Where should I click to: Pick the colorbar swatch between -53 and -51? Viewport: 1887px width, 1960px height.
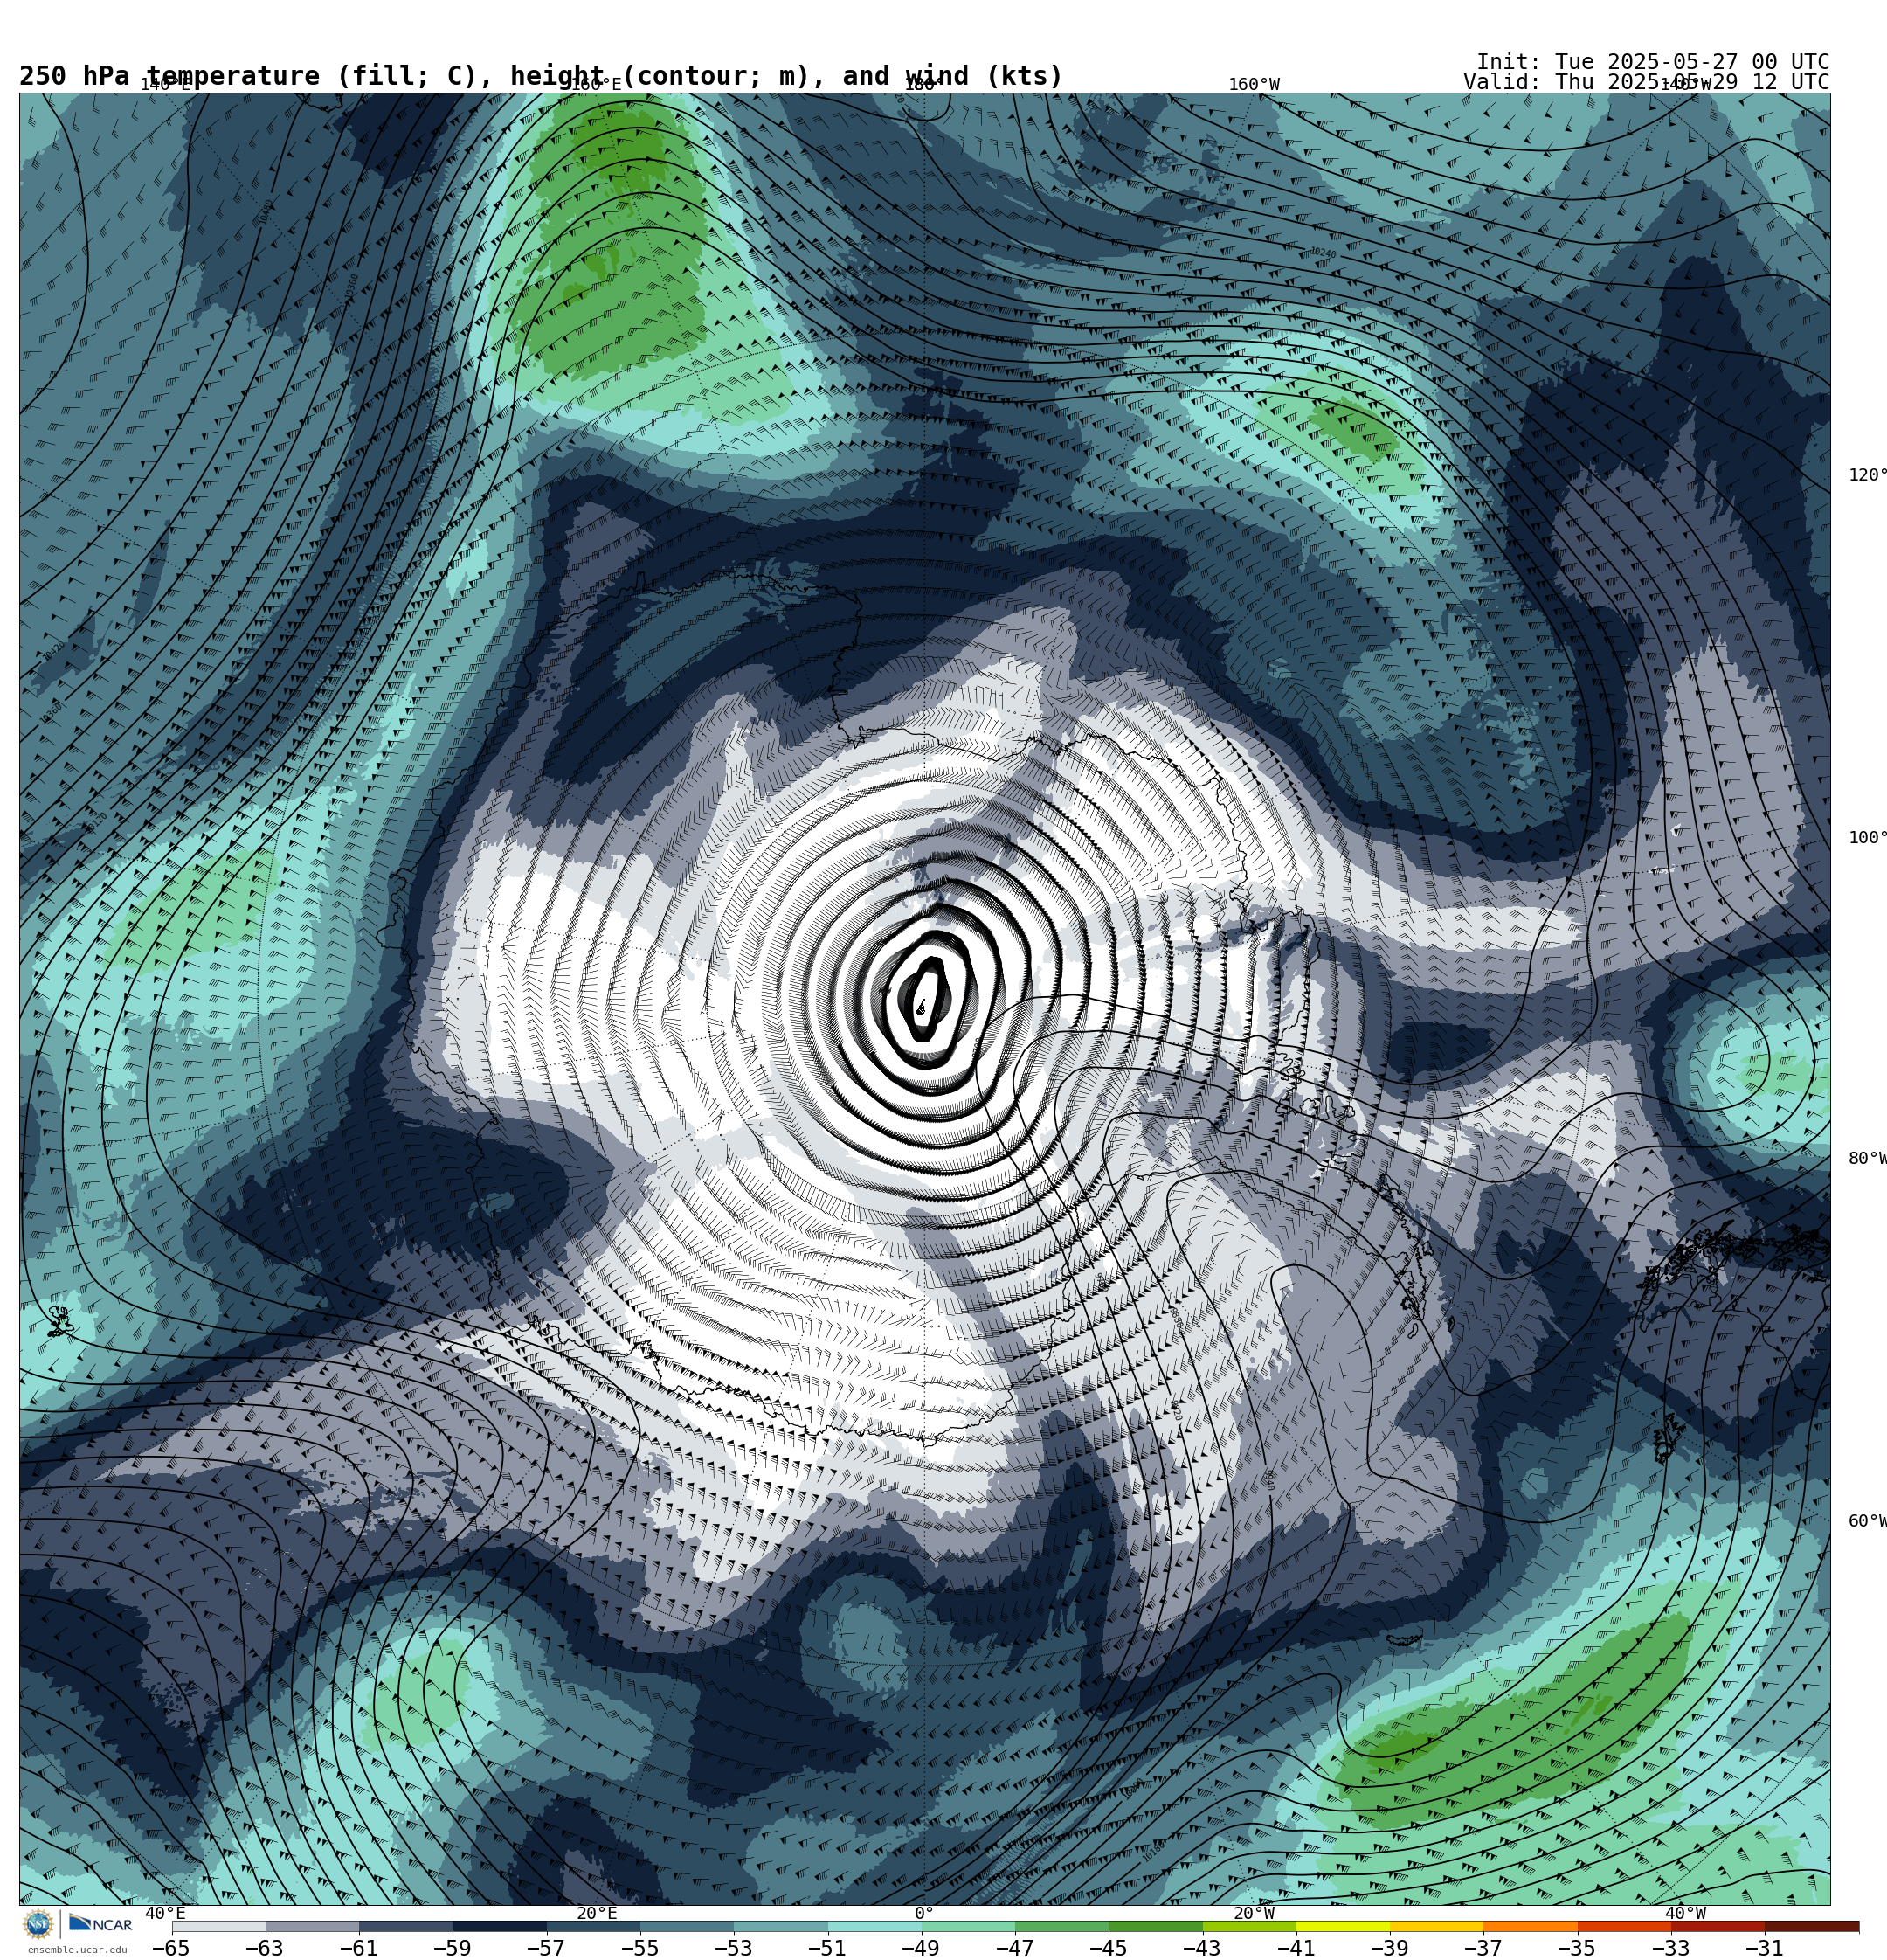781,1926
